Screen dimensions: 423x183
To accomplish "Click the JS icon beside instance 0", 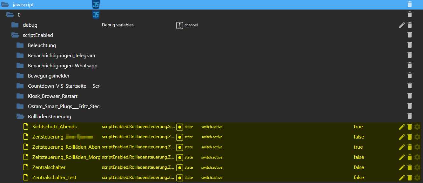I will tap(96, 15).
